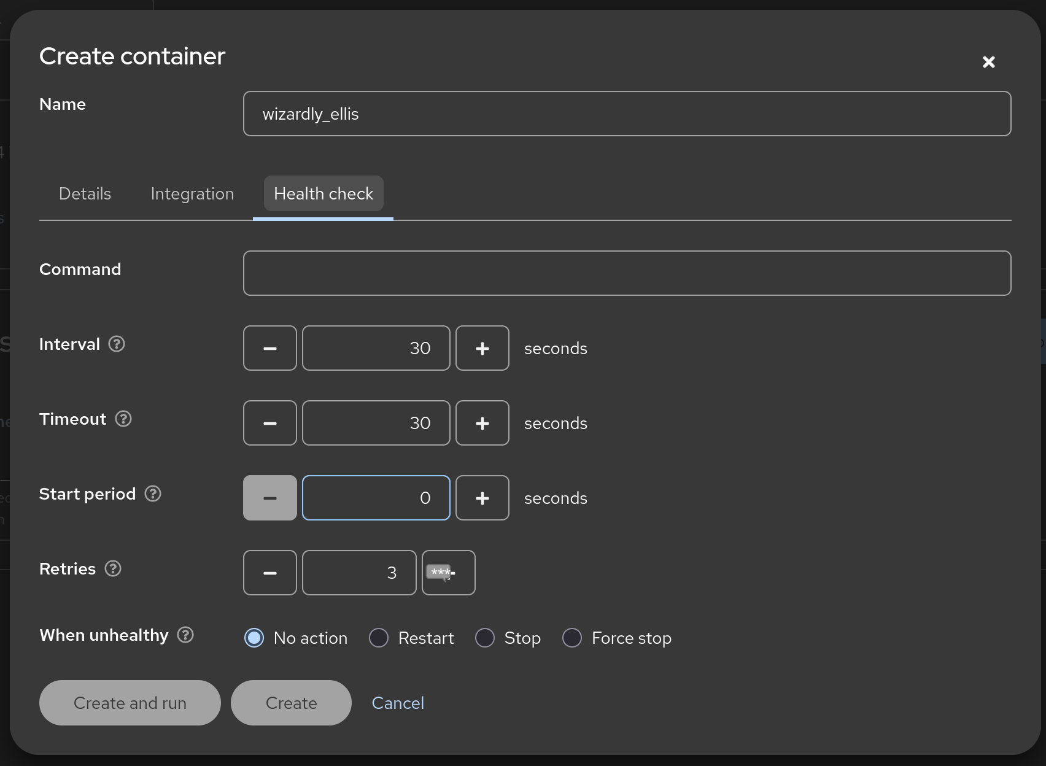Open the Health check tab
Viewport: 1046px width, 766px height.
click(323, 194)
